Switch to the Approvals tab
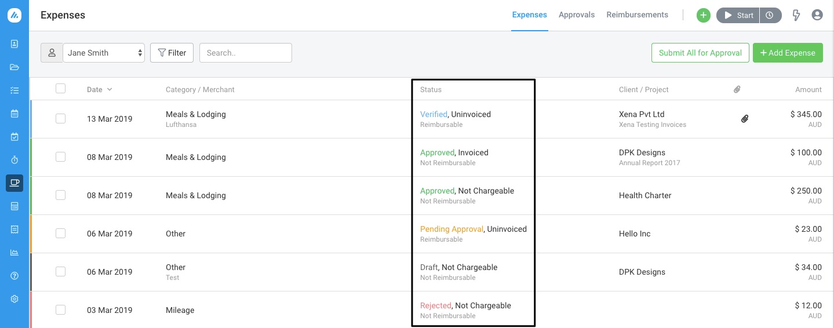This screenshot has width=834, height=328. coord(577,15)
